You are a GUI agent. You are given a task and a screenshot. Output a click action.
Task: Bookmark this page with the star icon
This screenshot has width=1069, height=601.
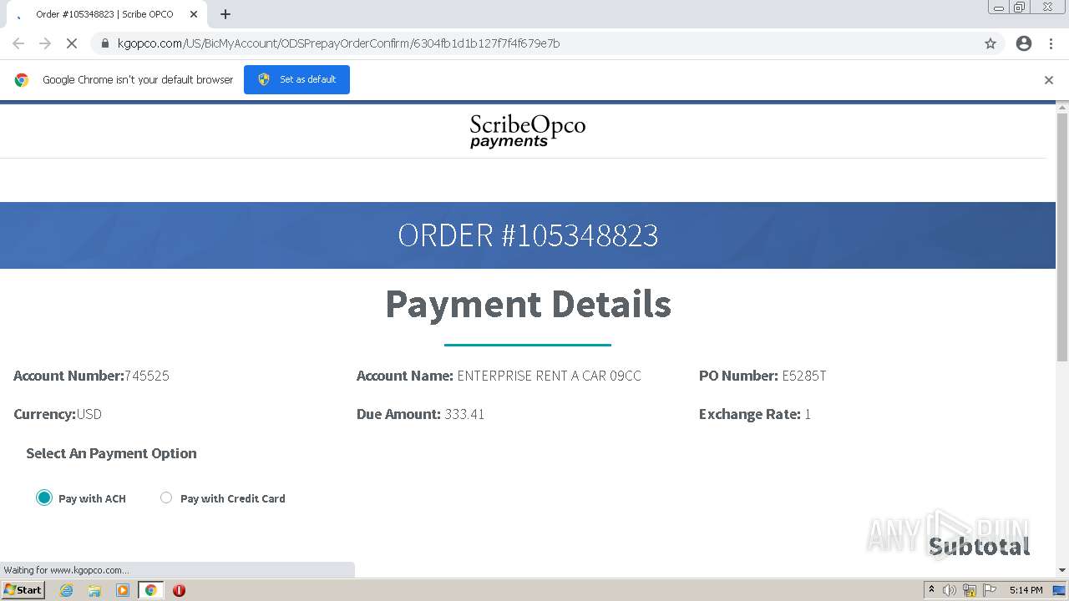point(990,43)
